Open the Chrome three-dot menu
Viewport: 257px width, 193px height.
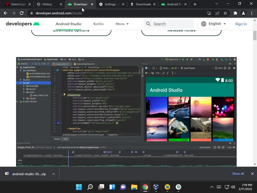pos(251,13)
